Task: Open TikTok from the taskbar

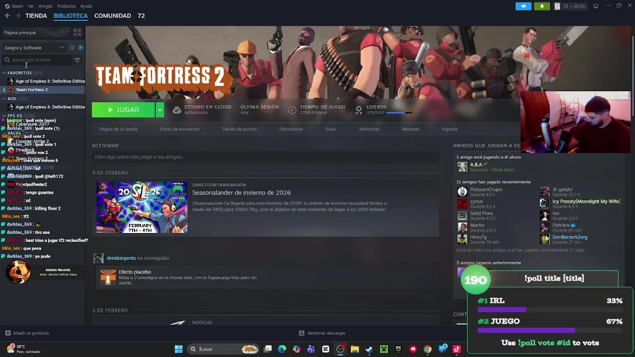Action: tap(457, 349)
